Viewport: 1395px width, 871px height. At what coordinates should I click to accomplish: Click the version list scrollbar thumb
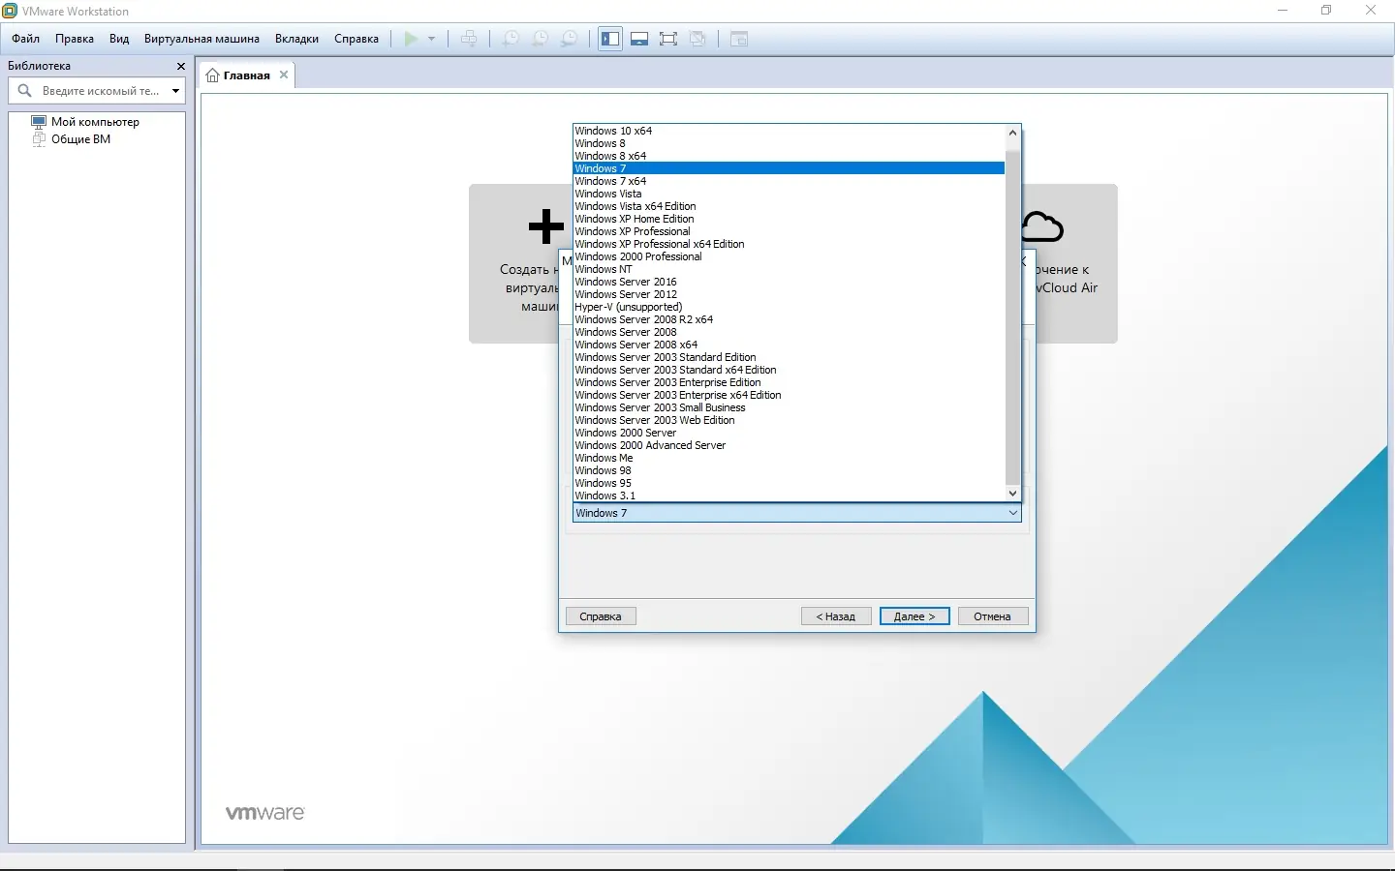1013,317
